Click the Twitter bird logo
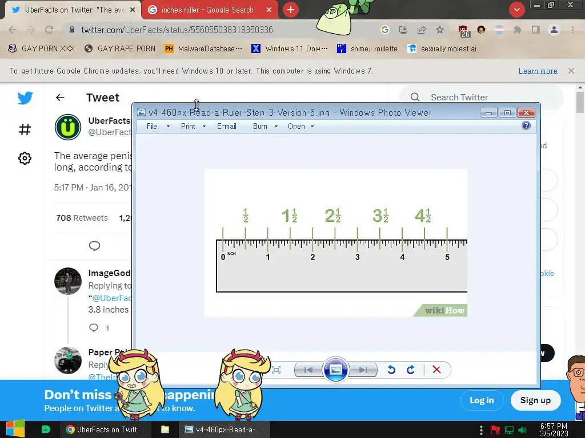 tap(25, 98)
